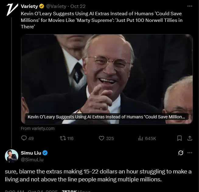Click the Simu Liu display name
Image resolution: width=199 pixels, height=192 pixels.
coord(31,153)
